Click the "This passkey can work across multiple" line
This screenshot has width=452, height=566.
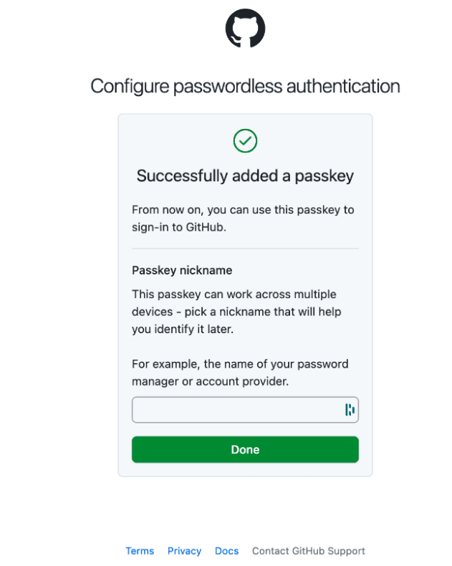click(234, 294)
